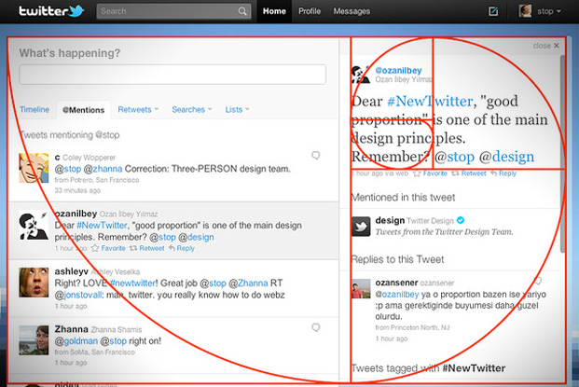Click Zhanna Shamis's avatar photo
Viewport: 579px width, 387px height.
[34, 340]
